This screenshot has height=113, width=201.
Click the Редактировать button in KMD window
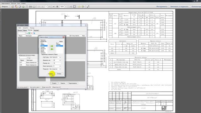73,83
